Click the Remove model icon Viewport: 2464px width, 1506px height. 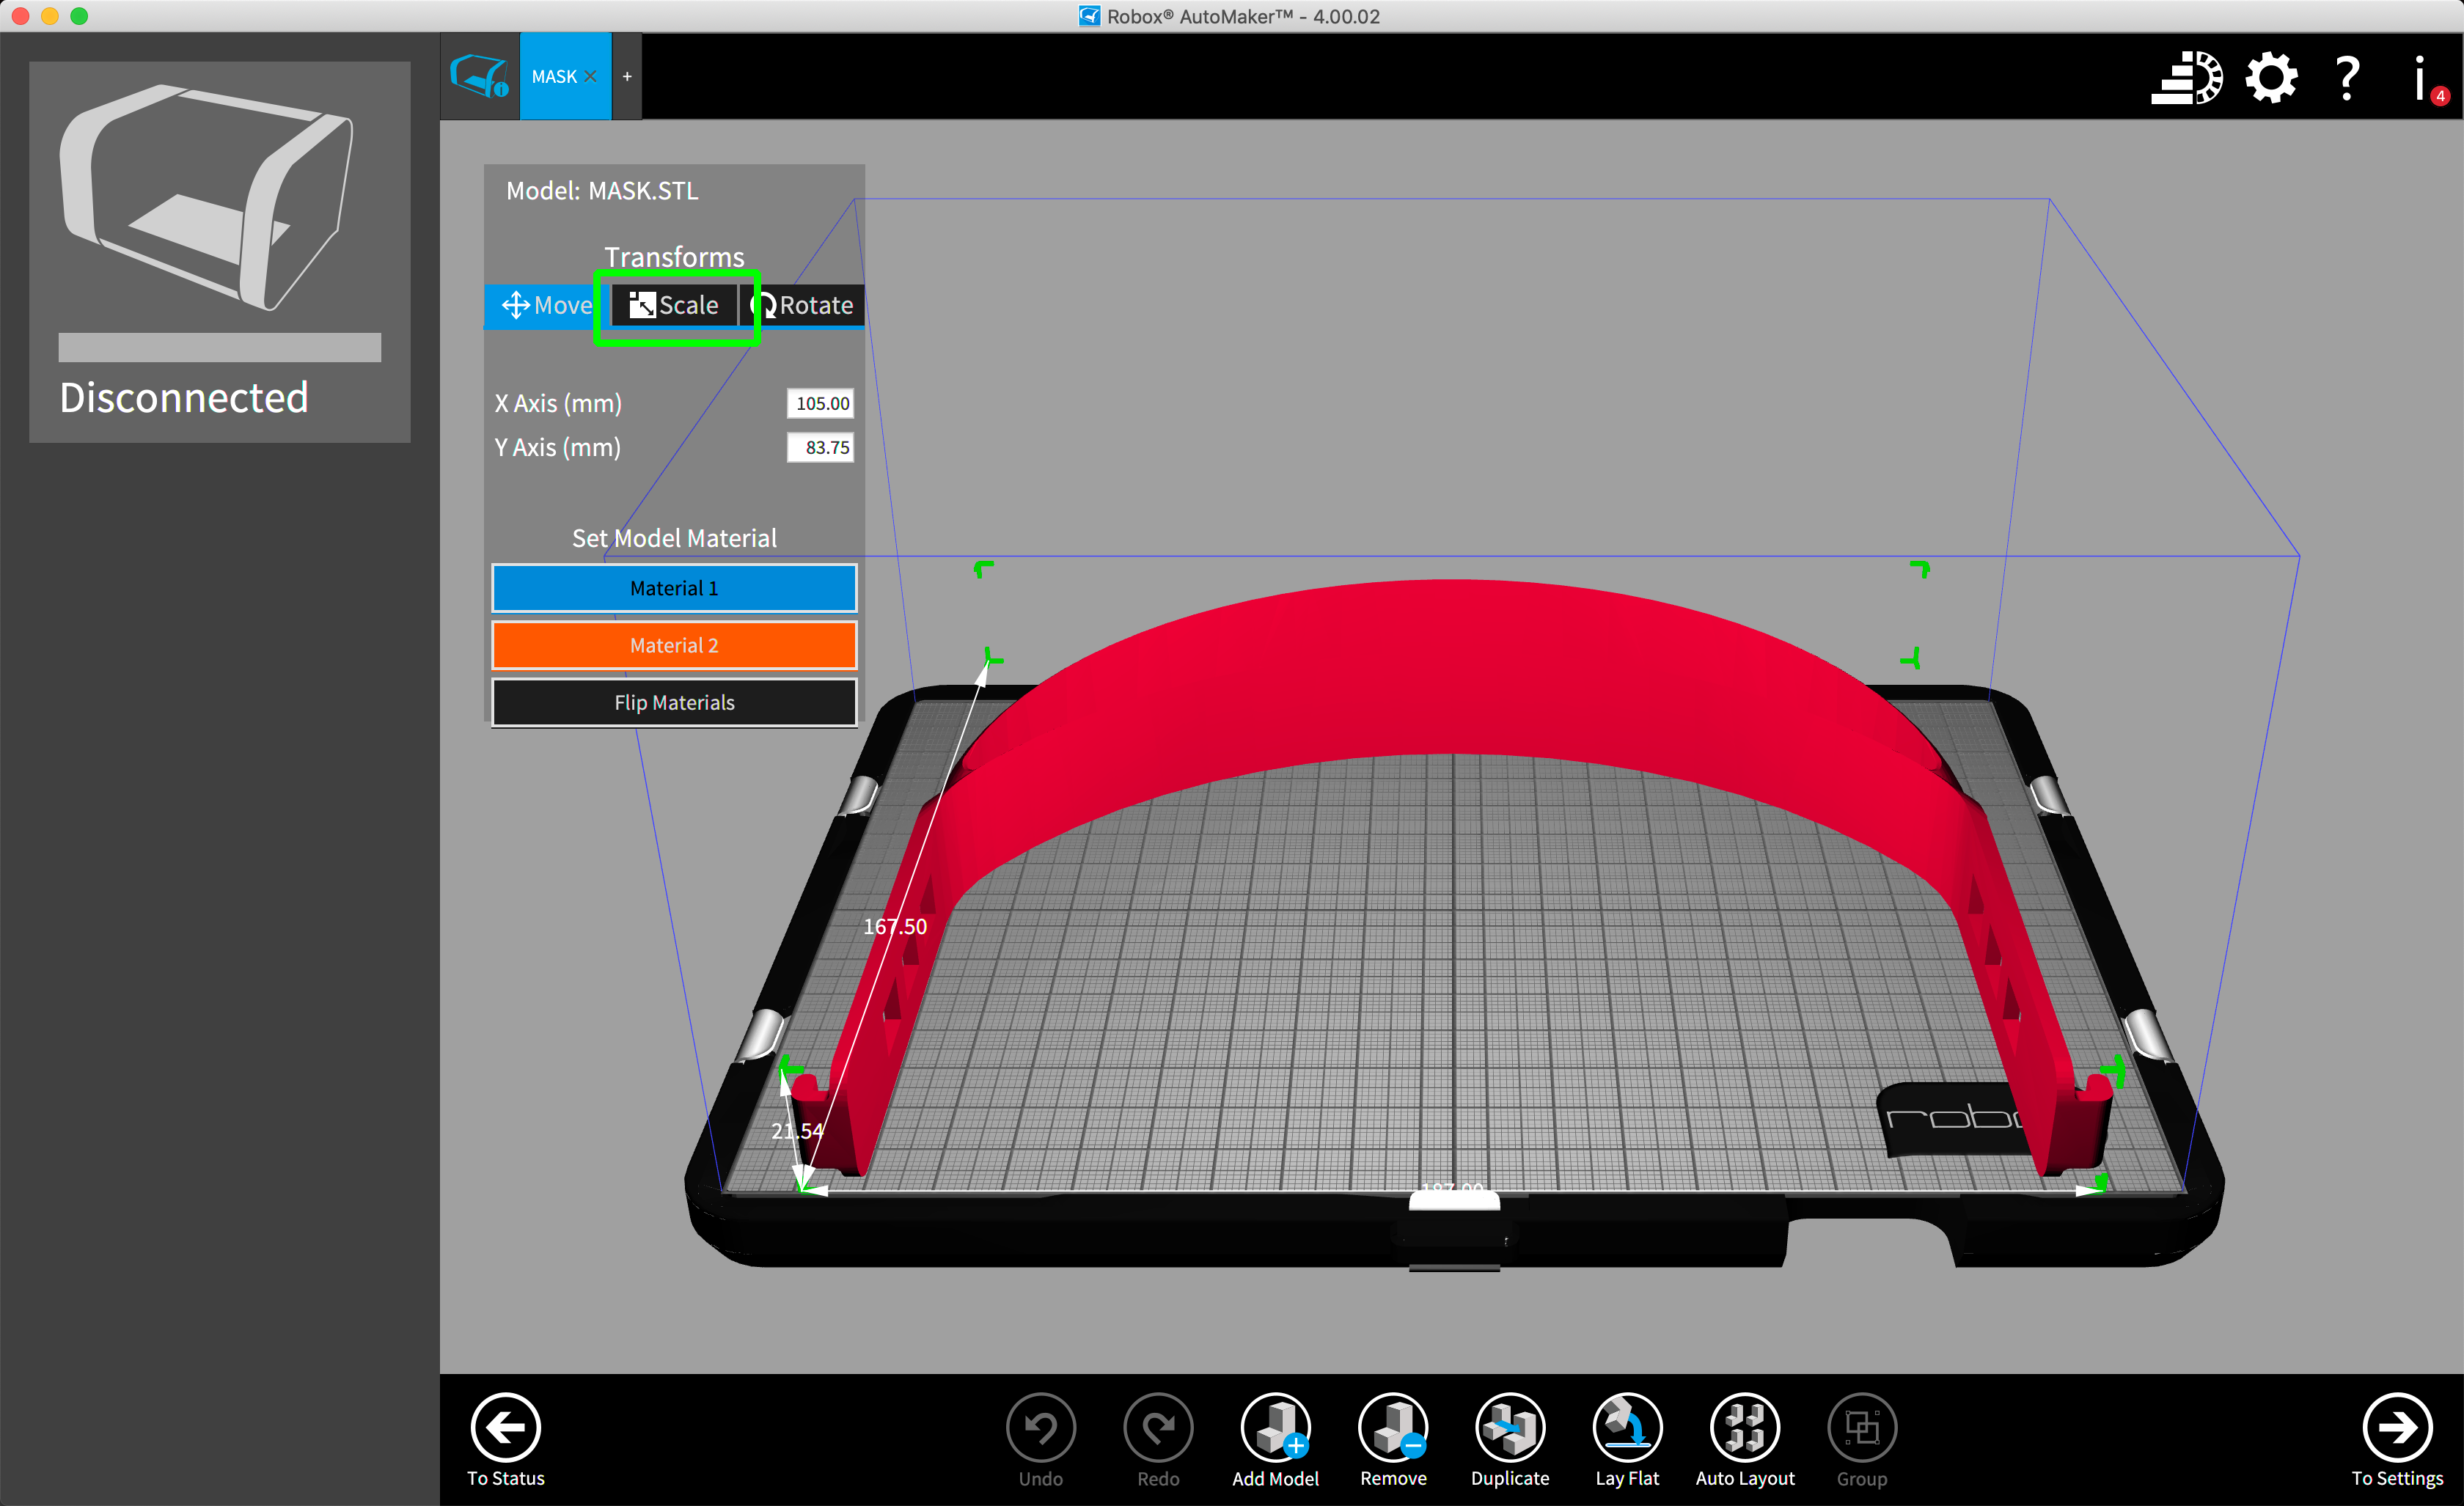coord(1392,1427)
